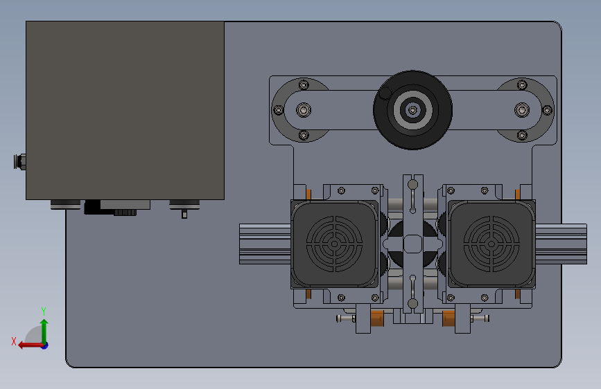Select the aluminum rail end right of fans
601x389 pixels.
(x=561, y=244)
